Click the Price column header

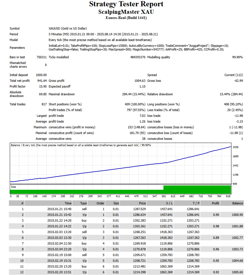tap(133, 203)
